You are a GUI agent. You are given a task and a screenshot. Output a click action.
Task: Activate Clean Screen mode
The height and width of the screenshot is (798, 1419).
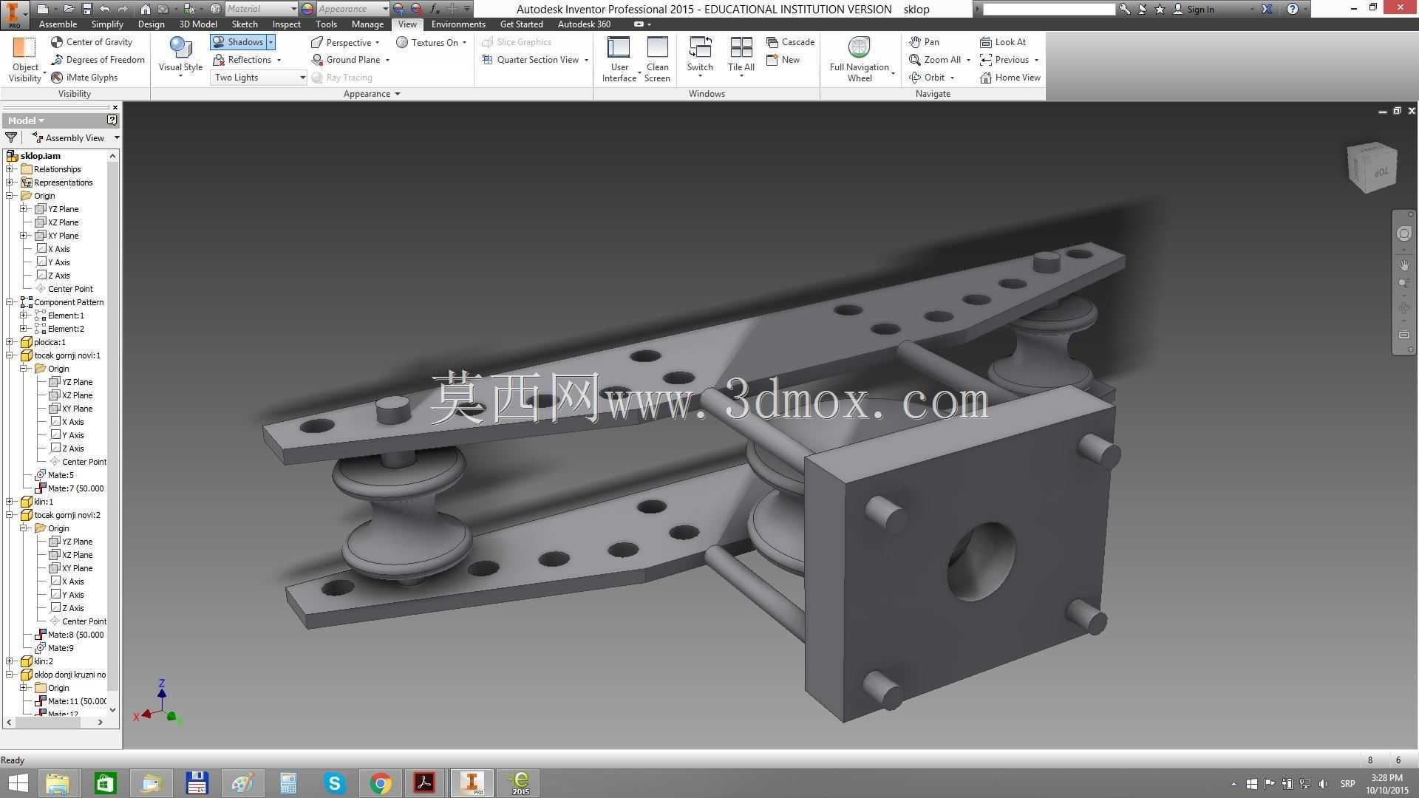[657, 59]
